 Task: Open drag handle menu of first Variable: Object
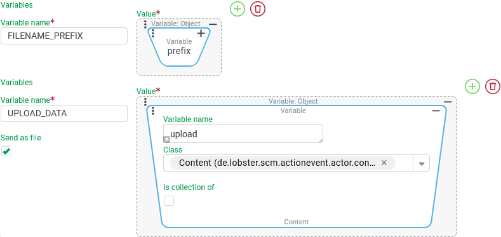[x=145, y=24]
